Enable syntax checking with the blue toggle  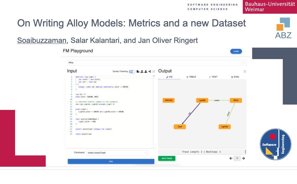132,71
